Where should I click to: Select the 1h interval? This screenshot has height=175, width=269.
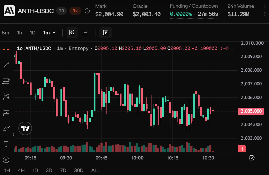pos(19,33)
